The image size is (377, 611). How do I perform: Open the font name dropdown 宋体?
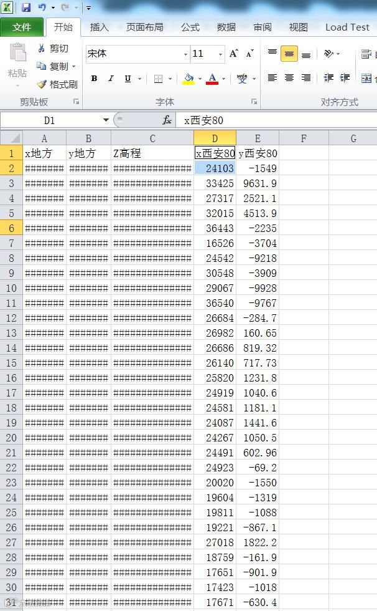pyautogui.click(x=186, y=54)
